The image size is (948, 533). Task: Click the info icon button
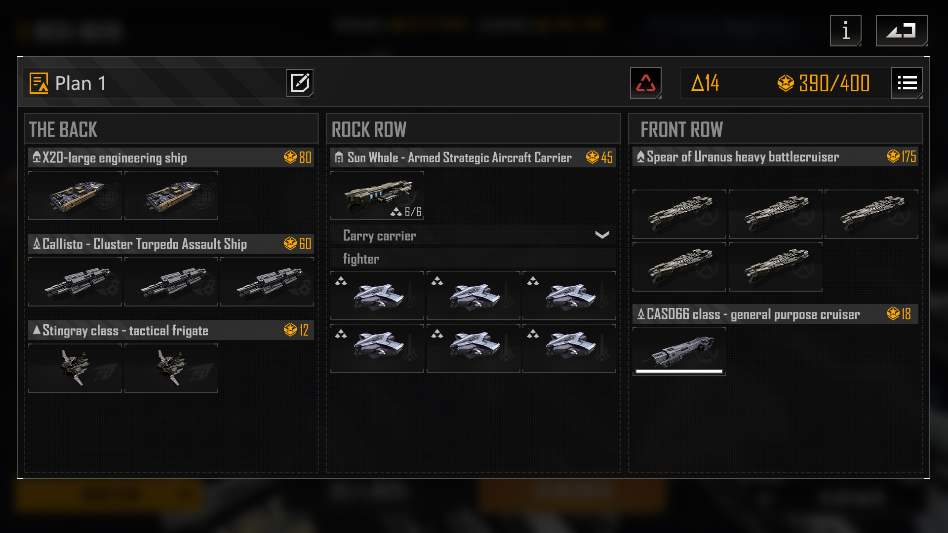(x=846, y=31)
